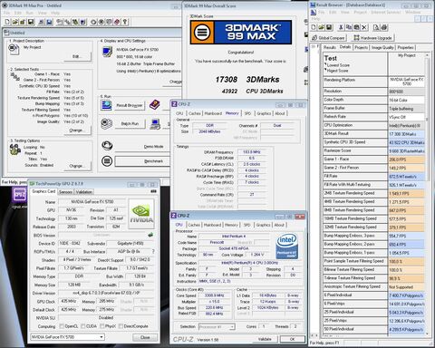
Task: Switch to Sensors tab in GPU-Z
Action: pyautogui.click(x=65, y=192)
